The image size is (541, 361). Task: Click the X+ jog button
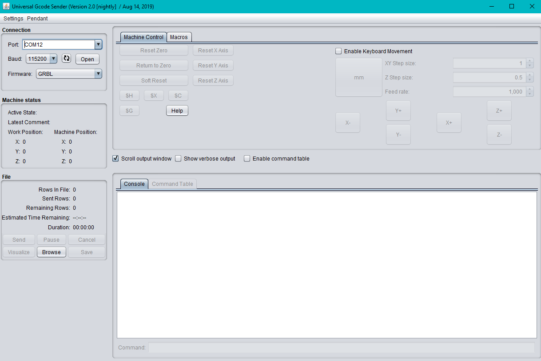449,122
